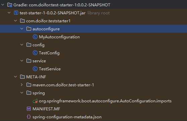The width and height of the screenshot is (187, 121).
Task: Click the class icon beside TestConfig
Action: click(35, 53)
